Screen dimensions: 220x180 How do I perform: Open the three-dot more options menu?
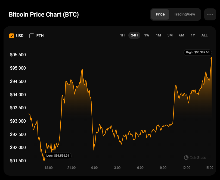210,14
